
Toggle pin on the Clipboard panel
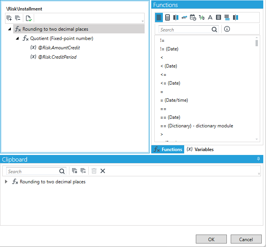(x=258, y=159)
